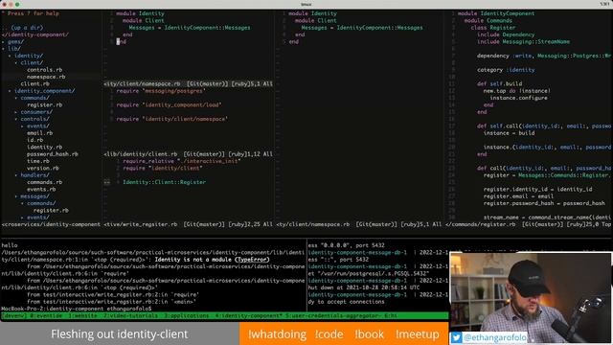The height and width of the screenshot is (345, 613).
Task: Click the 'module IdentityComponent' line
Action: point(496,13)
